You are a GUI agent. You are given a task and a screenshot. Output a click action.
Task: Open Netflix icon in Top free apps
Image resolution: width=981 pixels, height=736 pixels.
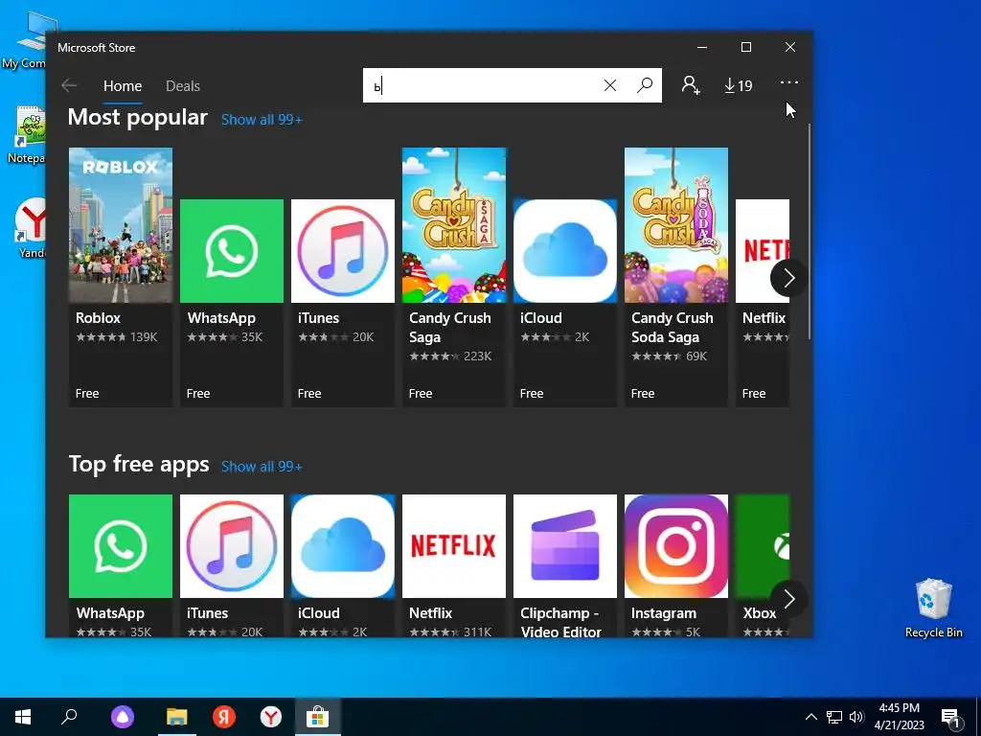point(454,546)
